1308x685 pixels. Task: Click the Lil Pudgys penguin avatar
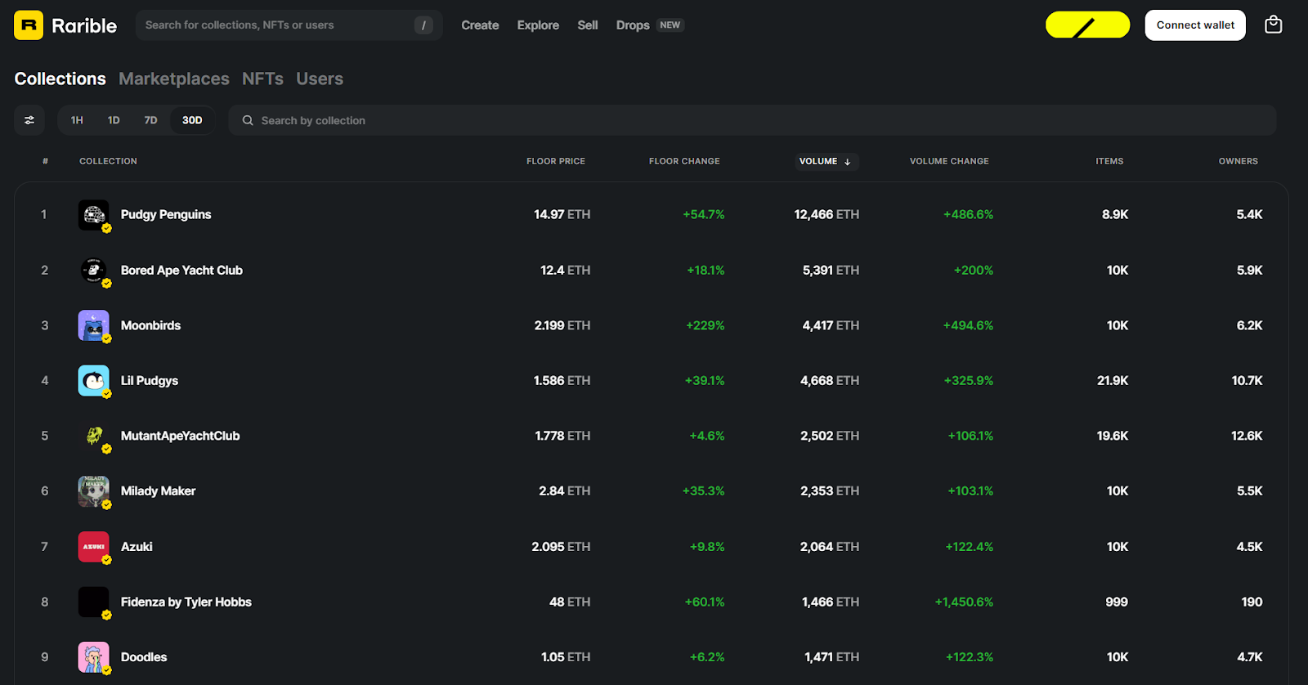tap(94, 381)
